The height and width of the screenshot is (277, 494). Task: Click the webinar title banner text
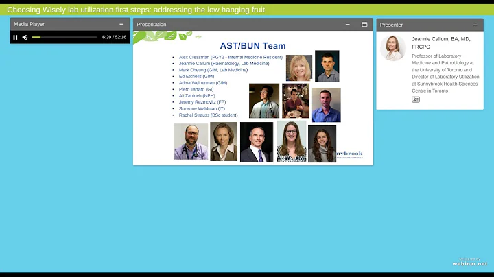(x=136, y=10)
